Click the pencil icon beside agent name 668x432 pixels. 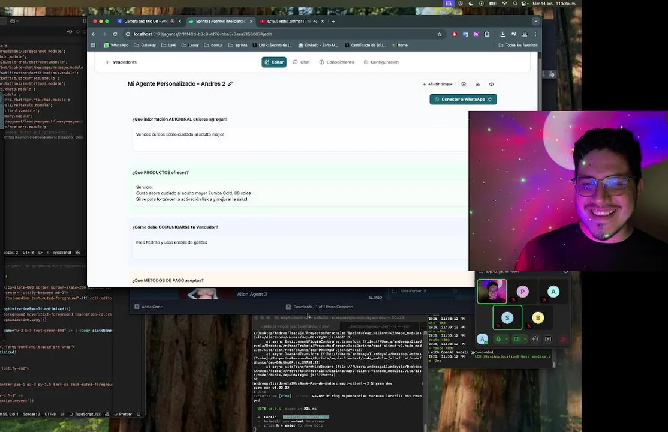pos(230,84)
